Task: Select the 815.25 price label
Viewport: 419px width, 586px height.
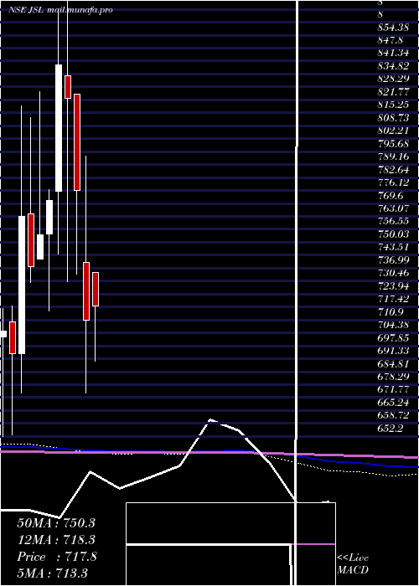Action: coord(393,105)
